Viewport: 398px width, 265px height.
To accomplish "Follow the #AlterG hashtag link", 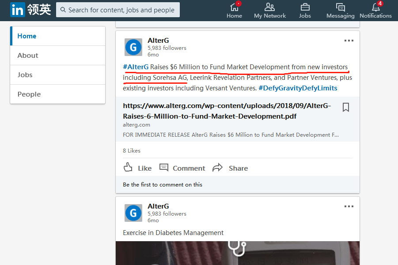I will coord(136,67).
